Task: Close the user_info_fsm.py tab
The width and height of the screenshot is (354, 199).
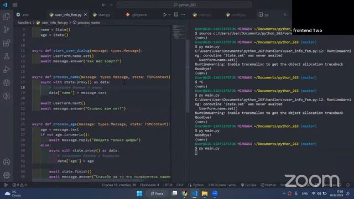Action: click(x=85, y=15)
